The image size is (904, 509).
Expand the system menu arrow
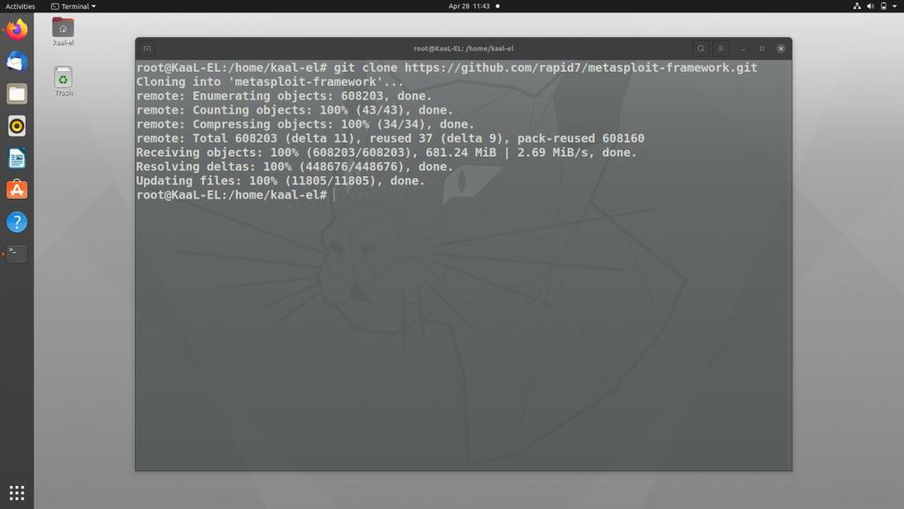click(895, 6)
